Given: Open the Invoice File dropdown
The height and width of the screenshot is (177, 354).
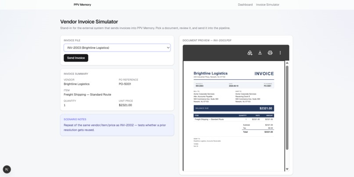Looking at the screenshot, I should [117, 48].
